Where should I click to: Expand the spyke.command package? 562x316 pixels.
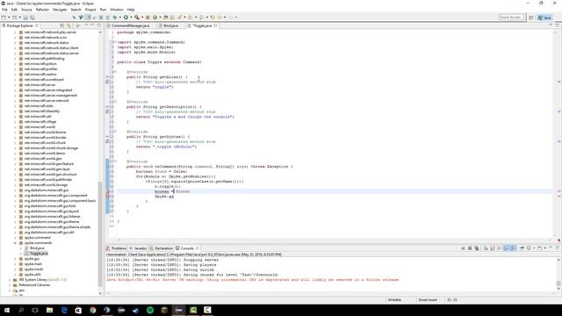(x=16, y=238)
